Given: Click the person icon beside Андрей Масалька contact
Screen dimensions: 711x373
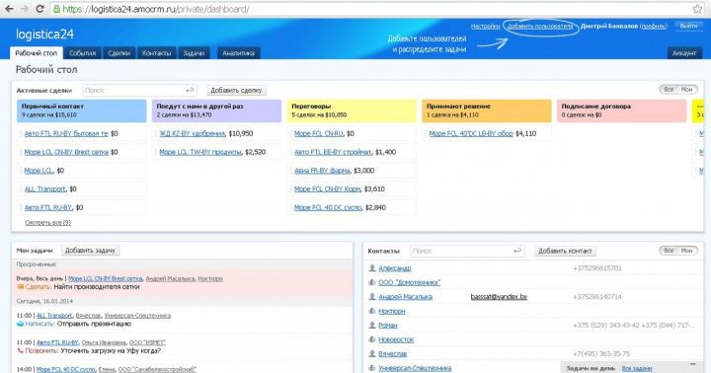Looking at the screenshot, I should [372, 296].
